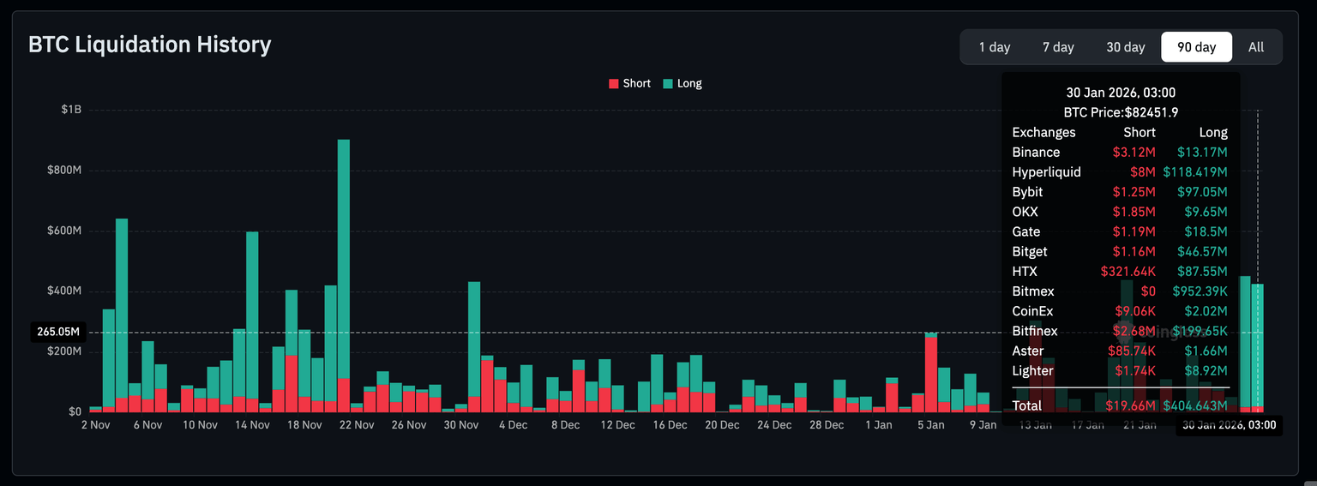The image size is (1317, 486).
Task: Click the tall green bar after 30 Nov
Action: (474, 343)
